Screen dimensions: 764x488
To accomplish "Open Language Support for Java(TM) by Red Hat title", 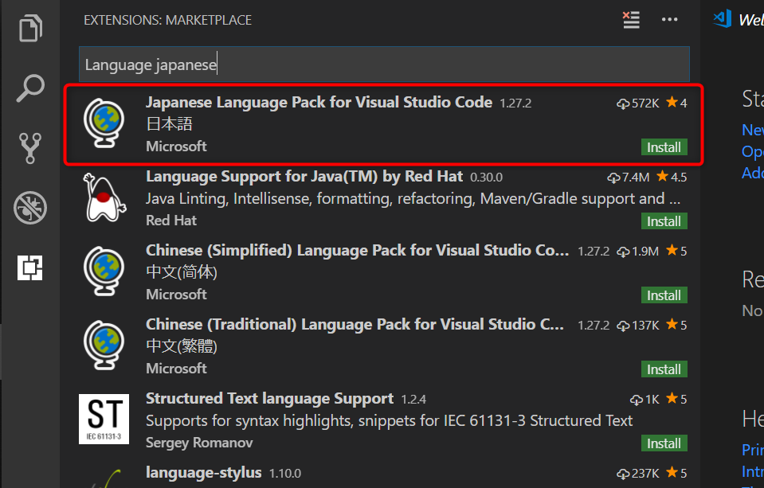I will [304, 176].
